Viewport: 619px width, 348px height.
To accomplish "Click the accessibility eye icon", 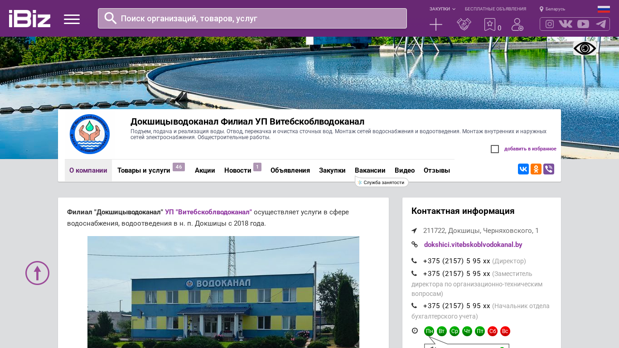I will [585, 48].
